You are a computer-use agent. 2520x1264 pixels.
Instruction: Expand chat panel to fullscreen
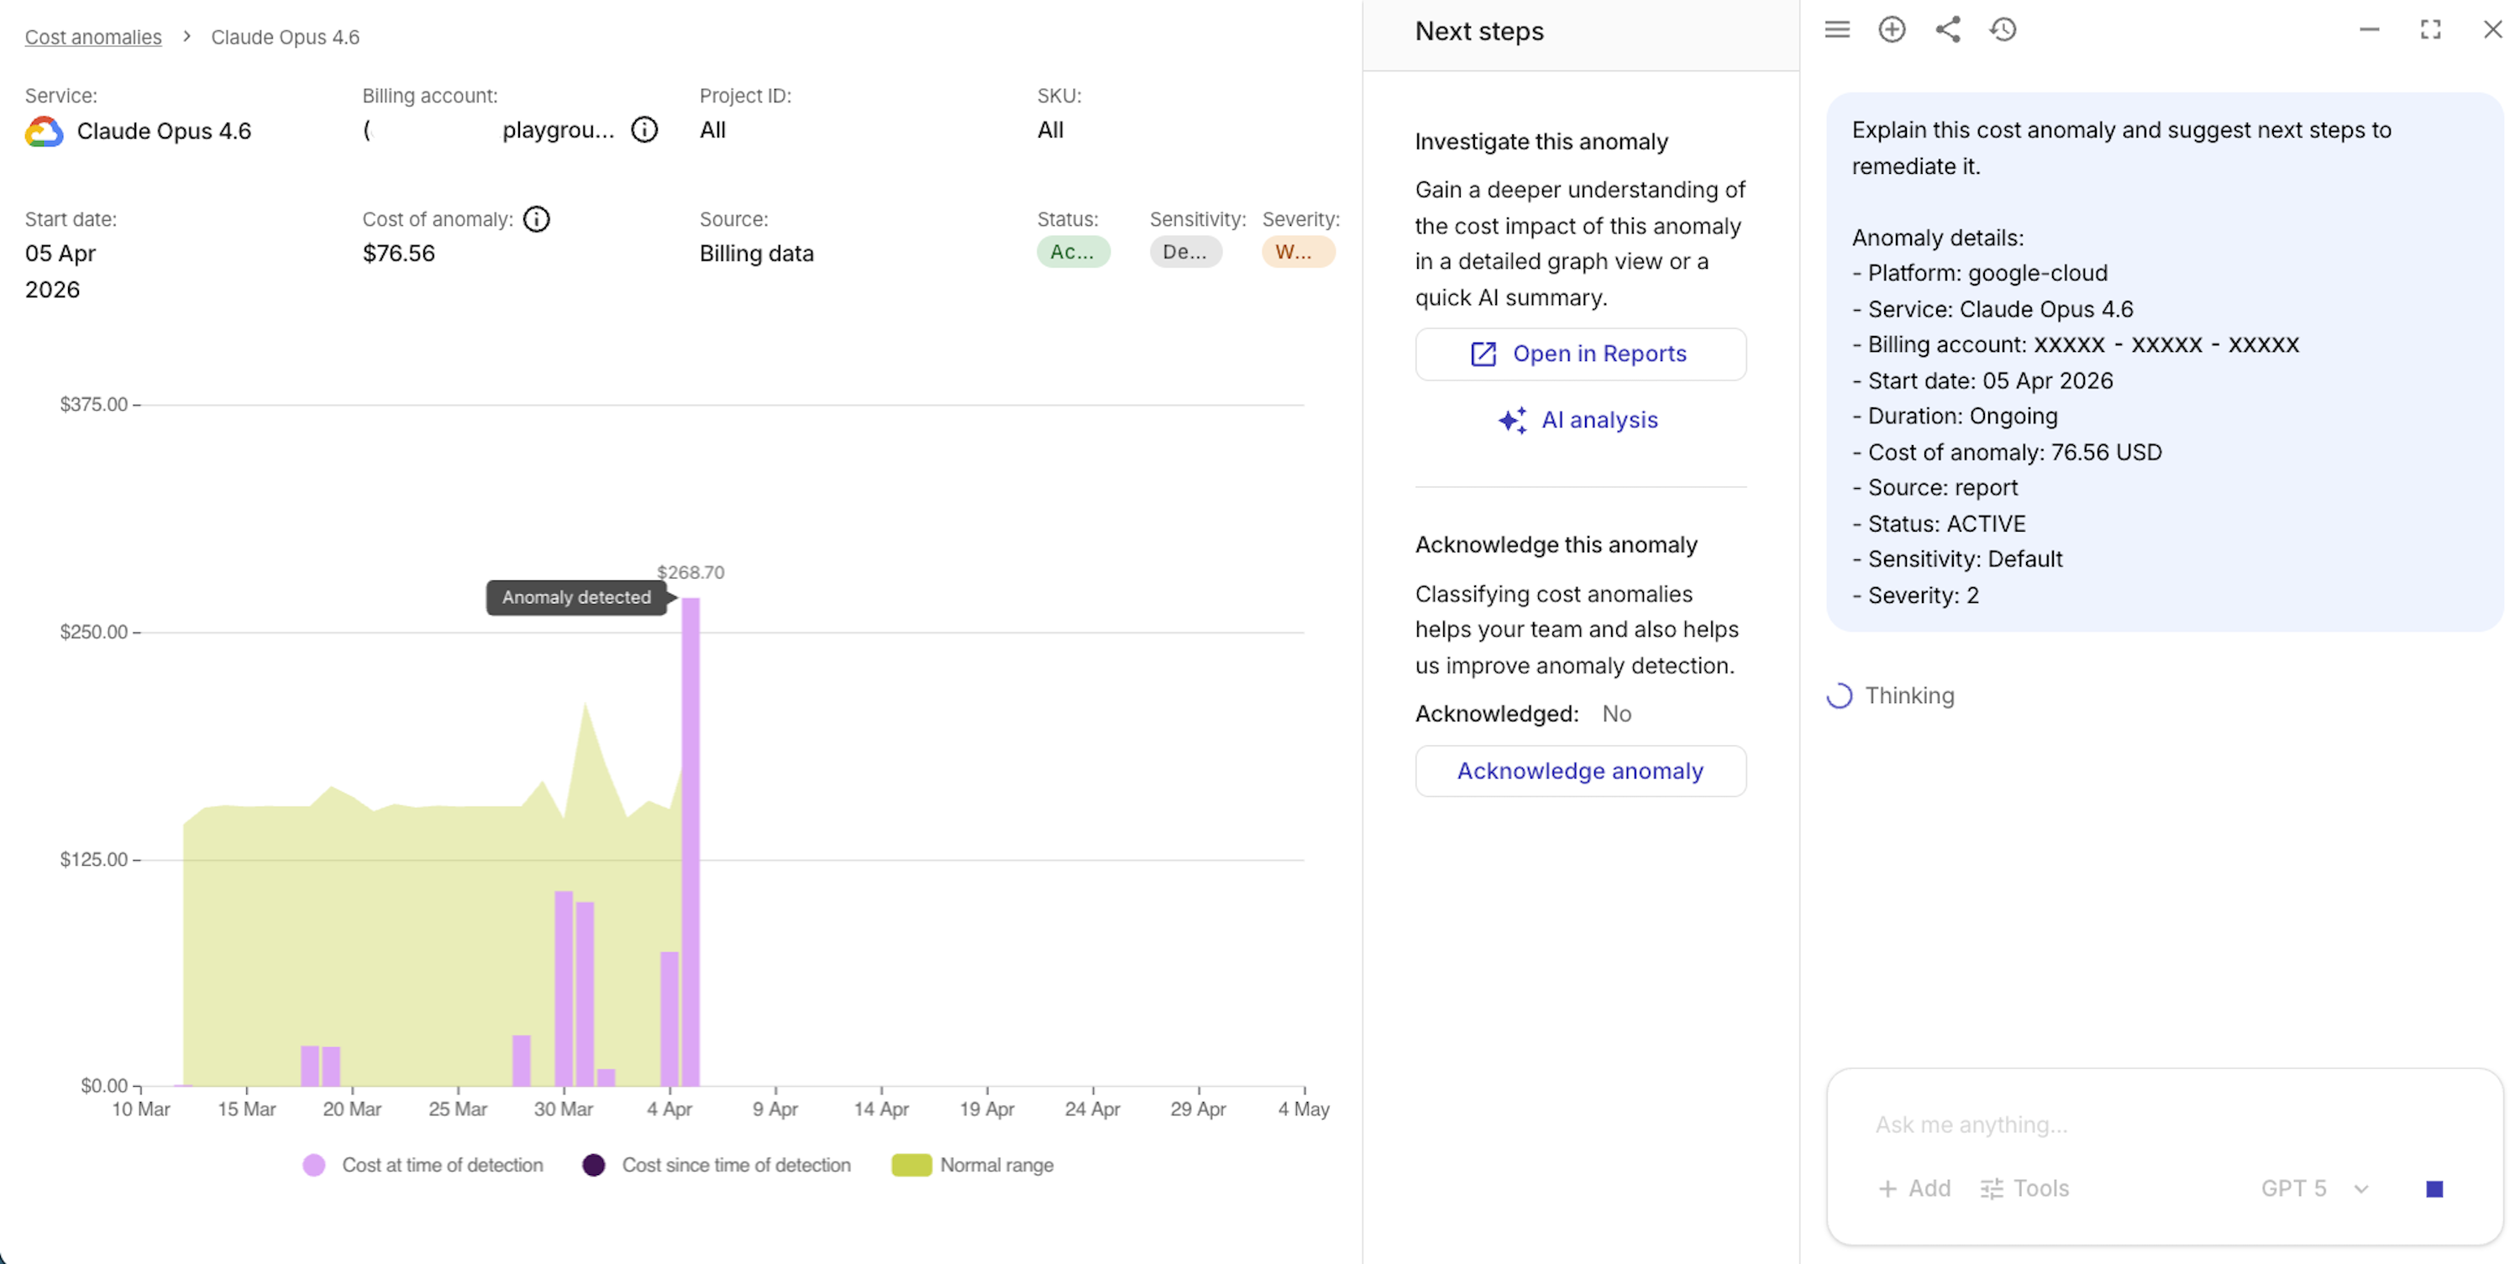[2430, 29]
